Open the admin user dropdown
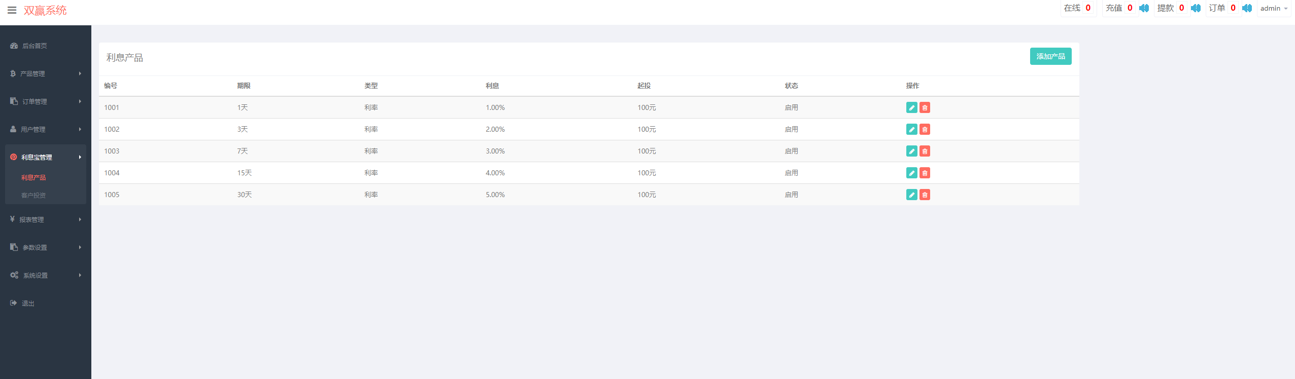 [x=1274, y=9]
